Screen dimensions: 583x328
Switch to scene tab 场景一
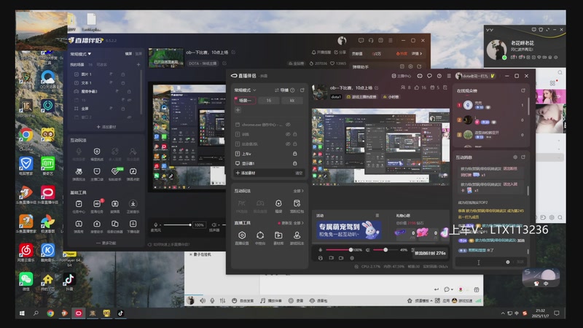pyautogui.click(x=245, y=101)
